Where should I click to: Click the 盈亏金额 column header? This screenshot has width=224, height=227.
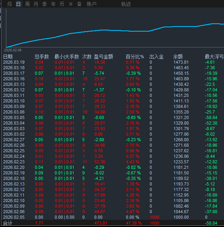[103, 57]
